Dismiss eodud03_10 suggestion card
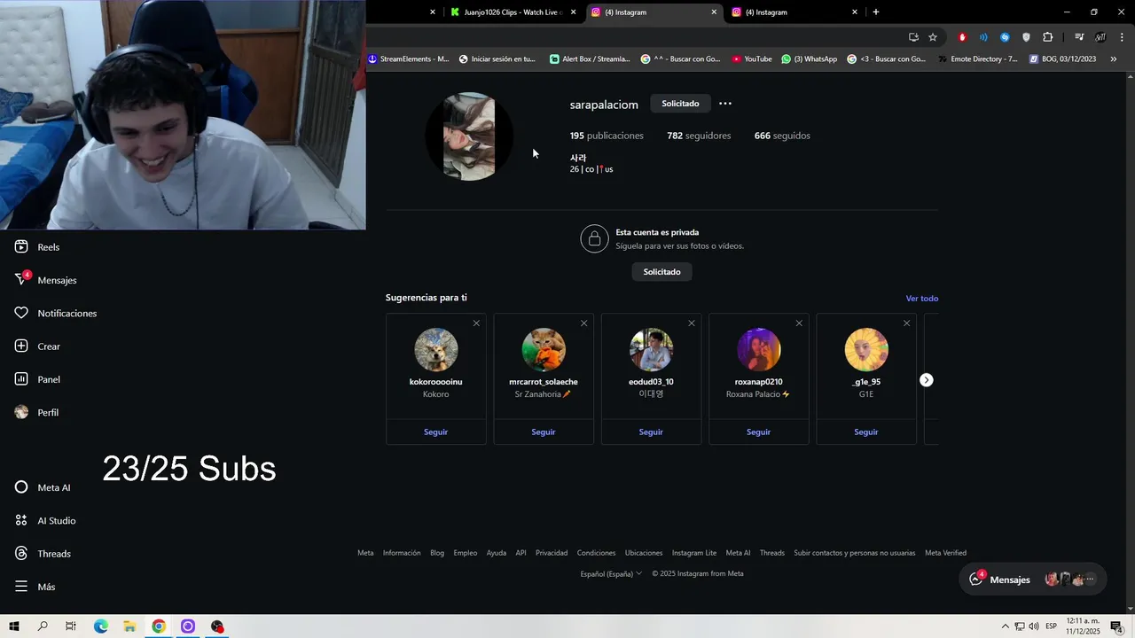This screenshot has width=1135, height=638. [x=692, y=323]
